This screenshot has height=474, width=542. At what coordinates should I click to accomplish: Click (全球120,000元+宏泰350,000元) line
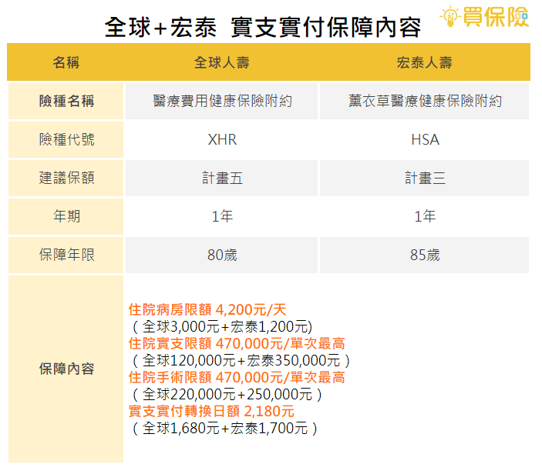(x=241, y=361)
